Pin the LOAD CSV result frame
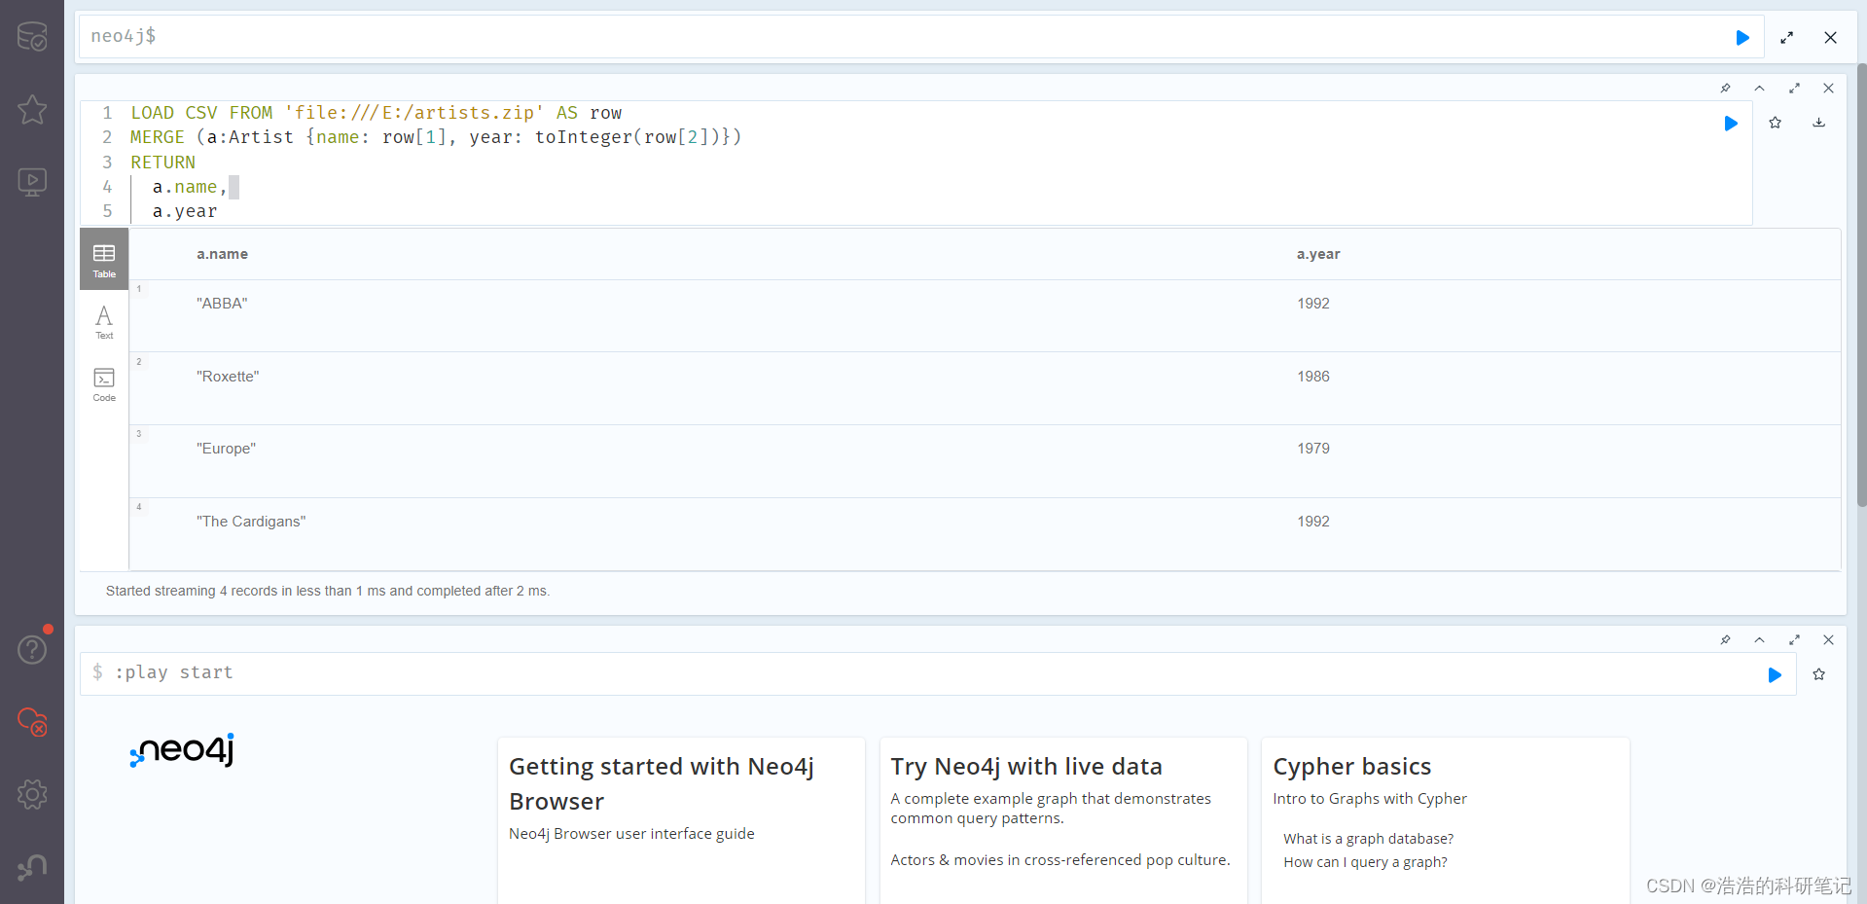The height and width of the screenshot is (904, 1867). [1725, 89]
